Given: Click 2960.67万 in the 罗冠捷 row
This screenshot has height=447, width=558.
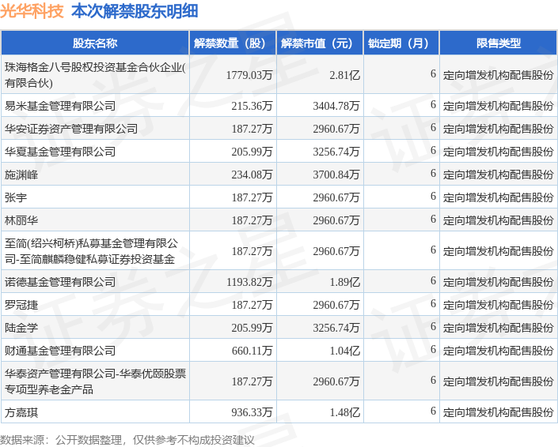Looking at the screenshot, I should [336, 305].
